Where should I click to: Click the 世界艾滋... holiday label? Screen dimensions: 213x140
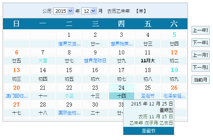point(69,44)
